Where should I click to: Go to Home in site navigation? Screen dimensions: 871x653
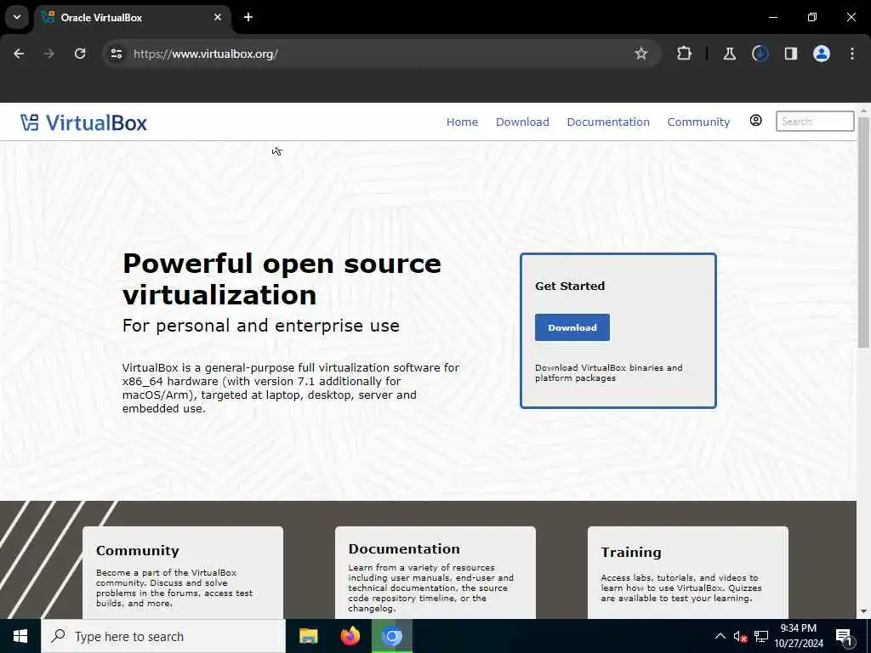(x=462, y=122)
